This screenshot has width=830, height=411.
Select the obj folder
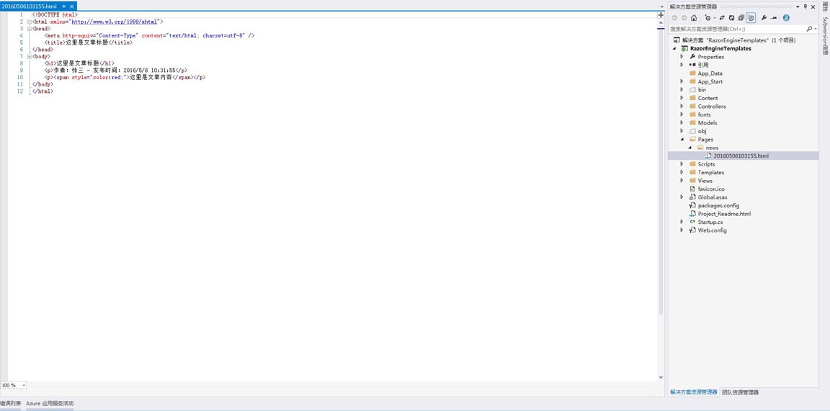(x=702, y=131)
